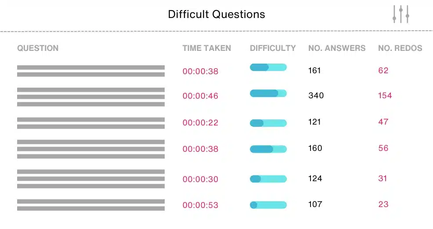Open the filter sliders settings icon
433x229 pixels.
(401, 14)
